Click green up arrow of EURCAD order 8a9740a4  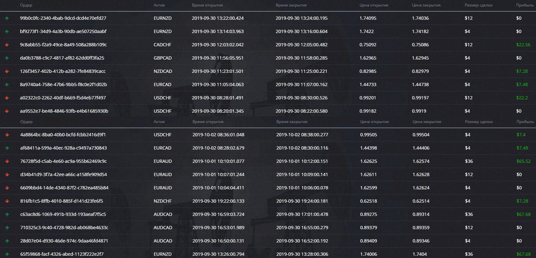pos(7,84)
